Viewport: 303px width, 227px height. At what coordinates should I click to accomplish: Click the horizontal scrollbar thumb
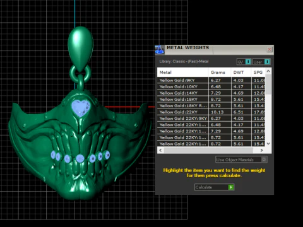point(208,150)
